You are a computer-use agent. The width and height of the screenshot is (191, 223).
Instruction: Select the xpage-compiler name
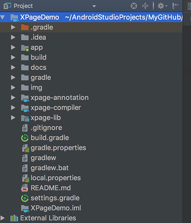[56, 108]
